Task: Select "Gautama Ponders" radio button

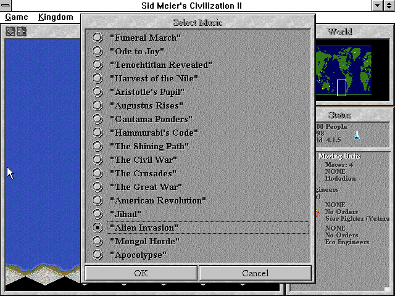Action: click(98, 119)
